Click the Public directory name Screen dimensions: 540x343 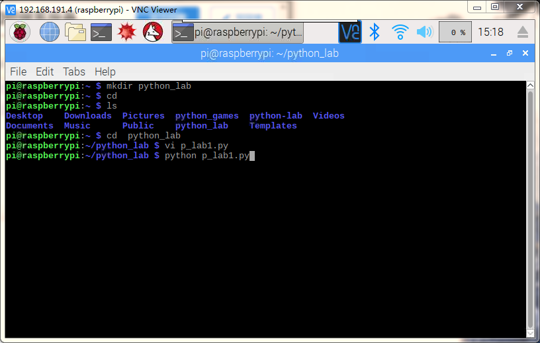click(138, 126)
